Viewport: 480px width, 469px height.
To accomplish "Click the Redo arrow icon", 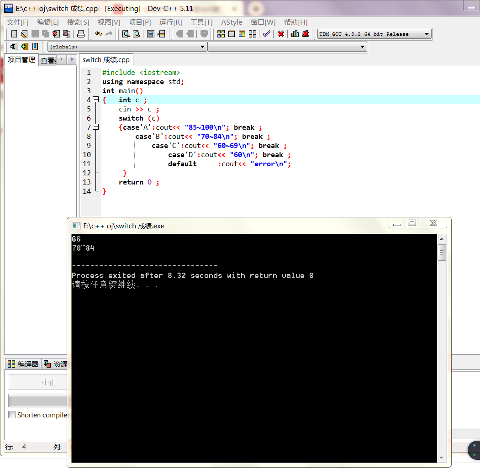I will click(109, 34).
